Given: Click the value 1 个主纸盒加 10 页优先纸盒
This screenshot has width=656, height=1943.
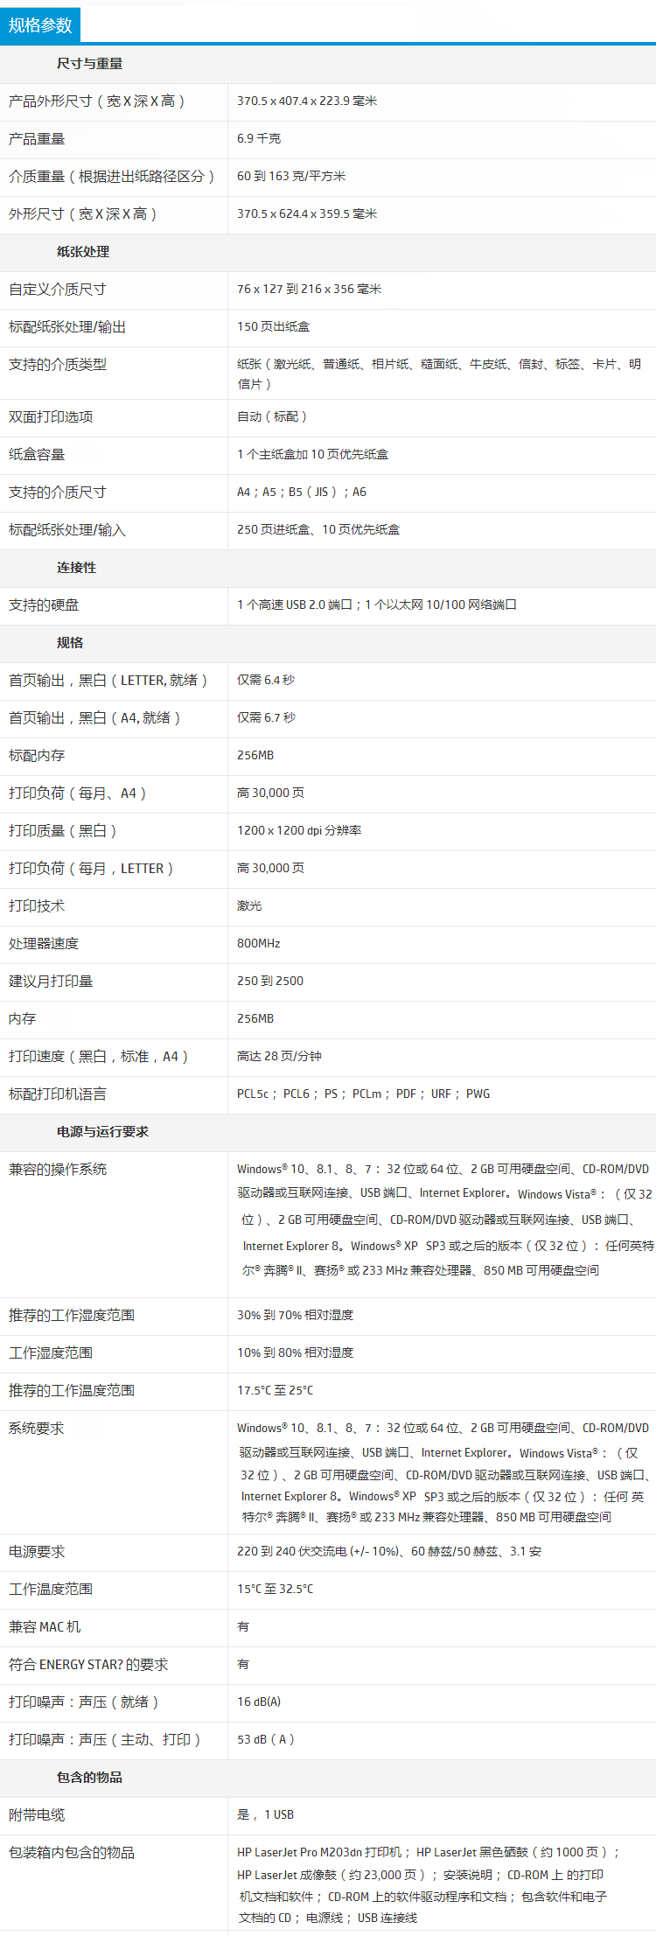Looking at the screenshot, I should pos(313,455).
